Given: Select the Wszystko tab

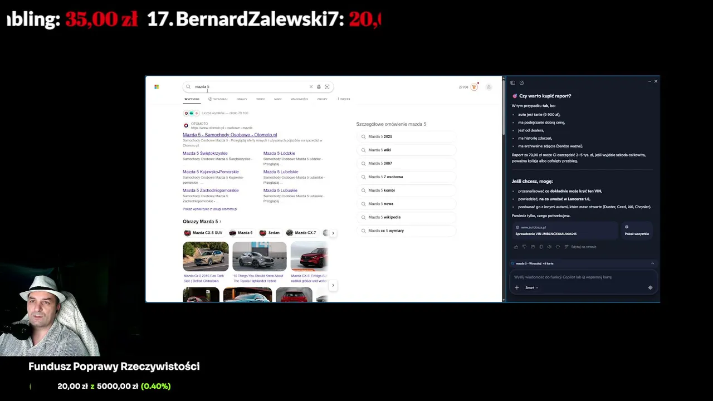Looking at the screenshot, I should pos(192,99).
